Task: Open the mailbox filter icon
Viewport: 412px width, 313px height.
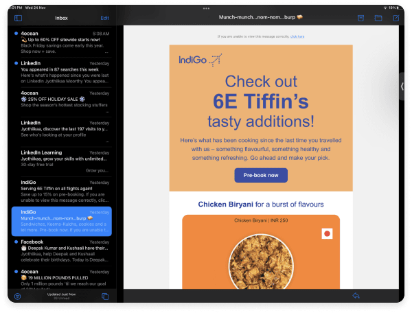Action: [18, 297]
